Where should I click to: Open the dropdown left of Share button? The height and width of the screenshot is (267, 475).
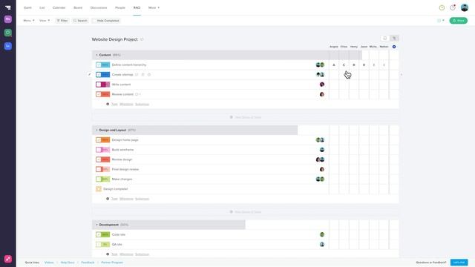pos(441,21)
